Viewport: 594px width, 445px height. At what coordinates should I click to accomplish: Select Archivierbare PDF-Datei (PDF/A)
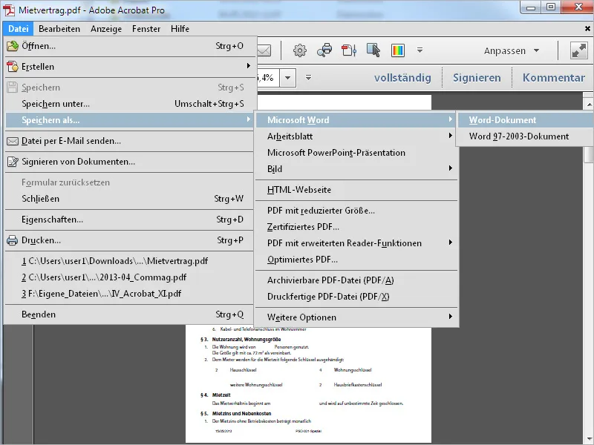click(356, 280)
